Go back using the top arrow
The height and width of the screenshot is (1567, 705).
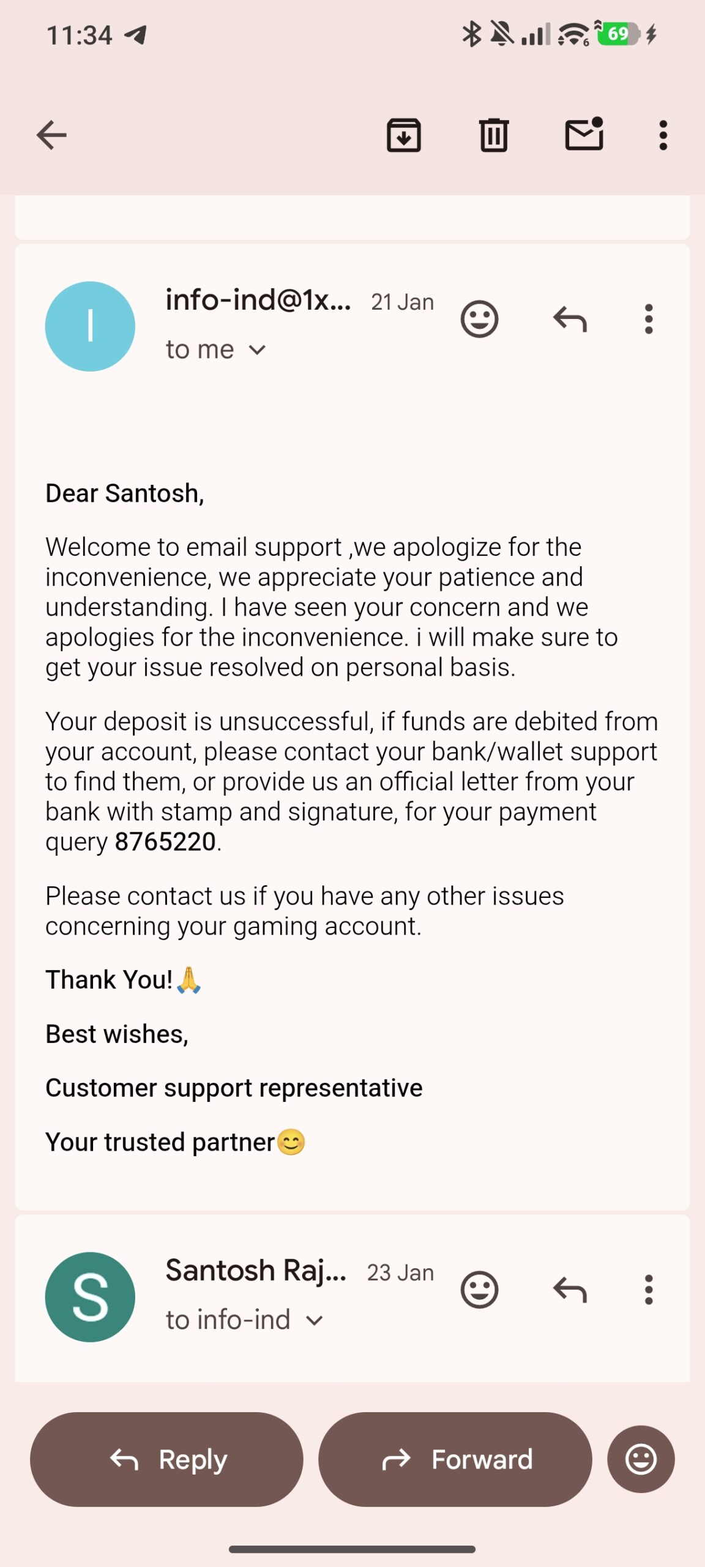[51, 135]
